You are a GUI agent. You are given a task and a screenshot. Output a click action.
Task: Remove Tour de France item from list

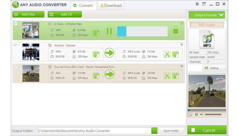point(182,66)
